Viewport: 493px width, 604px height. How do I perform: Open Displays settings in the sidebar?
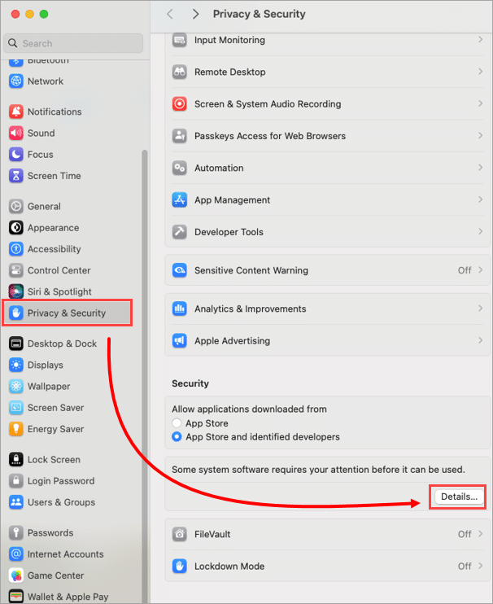tap(36, 365)
